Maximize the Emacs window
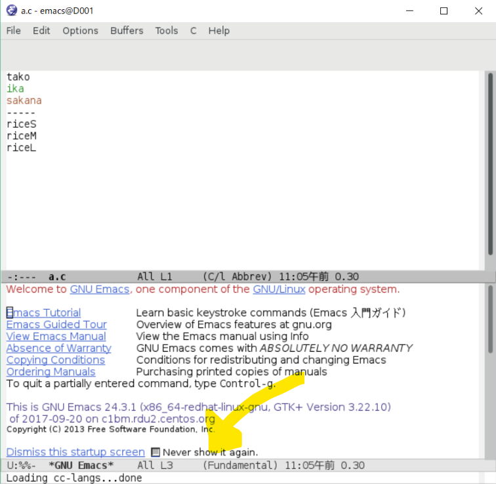Image resolution: width=496 pixels, height=484 pixels. pos(444,11)
